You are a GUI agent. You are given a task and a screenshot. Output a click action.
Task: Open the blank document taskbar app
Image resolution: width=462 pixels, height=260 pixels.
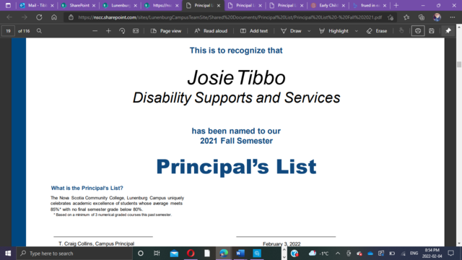[x=207, y=253]
